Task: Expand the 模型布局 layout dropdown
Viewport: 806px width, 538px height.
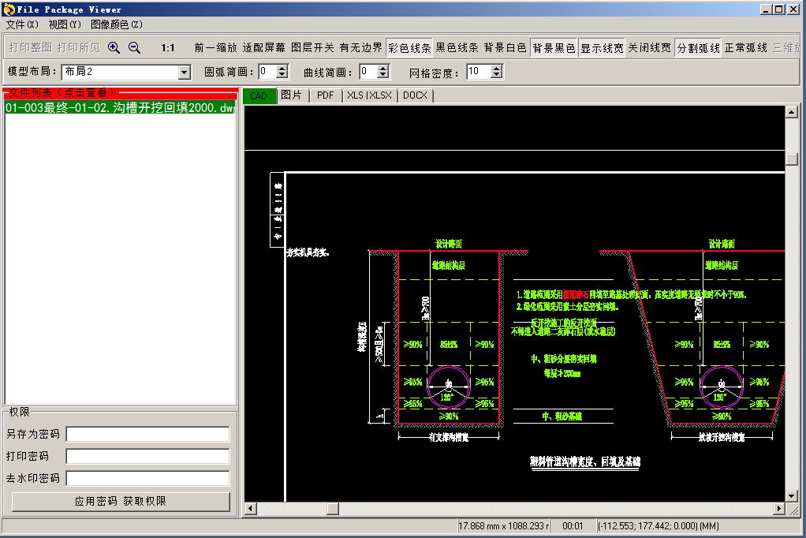Action: tap(185, 73)
